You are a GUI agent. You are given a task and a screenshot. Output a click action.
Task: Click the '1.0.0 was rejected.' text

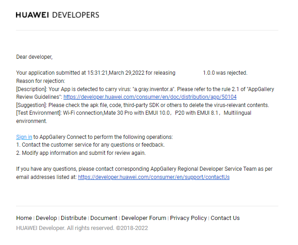(x=225, y=73)
